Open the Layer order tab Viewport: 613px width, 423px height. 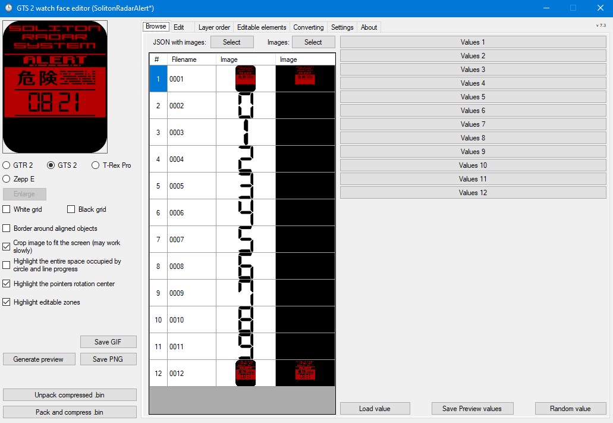tap(214, 27)
